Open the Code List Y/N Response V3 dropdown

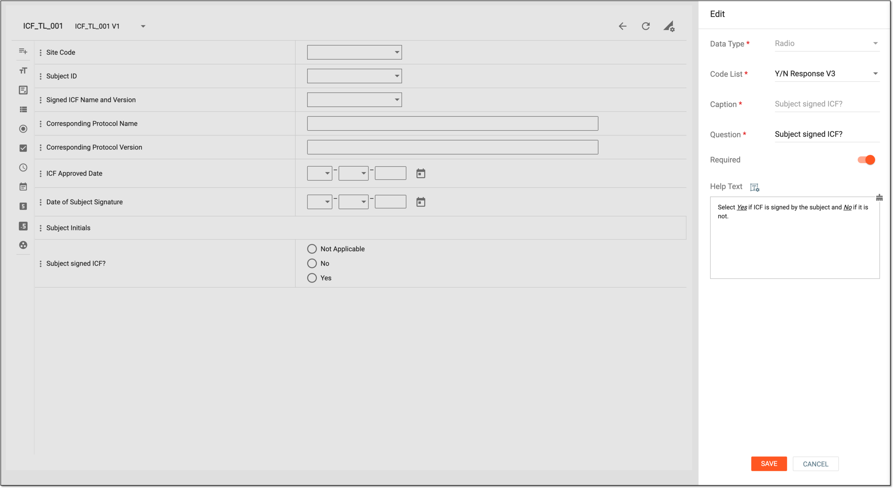tap(827, 74)
